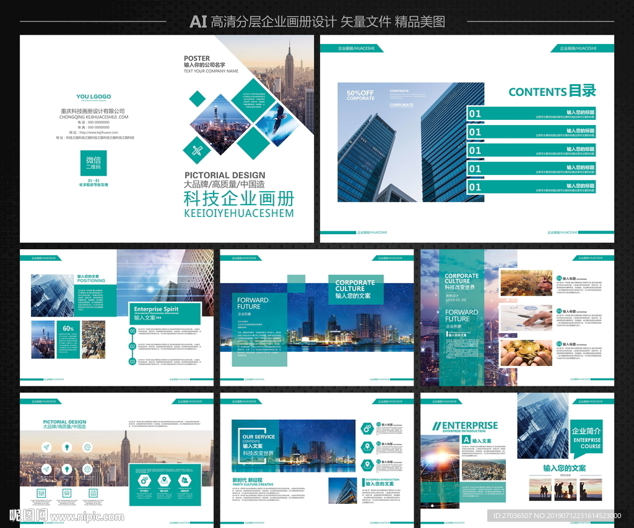Select the hands holding gold coins photo
Screen dimensions: 634x528
pos(526,353)
